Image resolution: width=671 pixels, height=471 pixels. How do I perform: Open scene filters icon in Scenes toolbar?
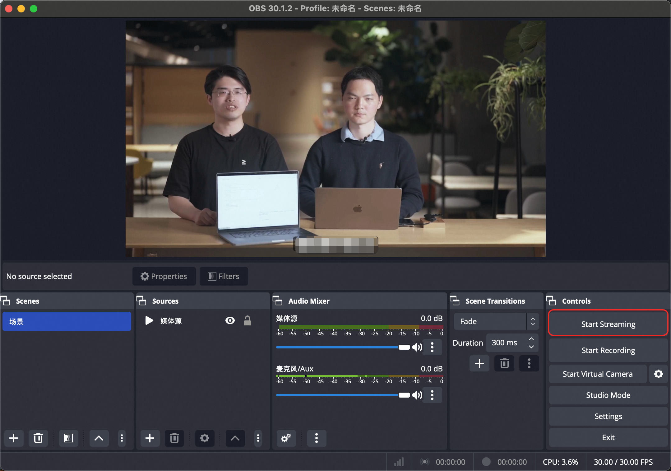[68, 438]
